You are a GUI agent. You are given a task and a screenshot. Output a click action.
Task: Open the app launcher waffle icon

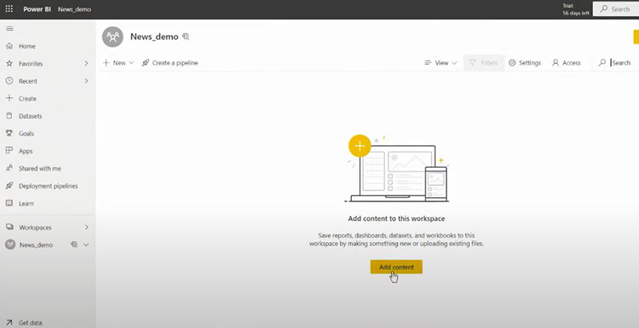click(x=9, y=8)
